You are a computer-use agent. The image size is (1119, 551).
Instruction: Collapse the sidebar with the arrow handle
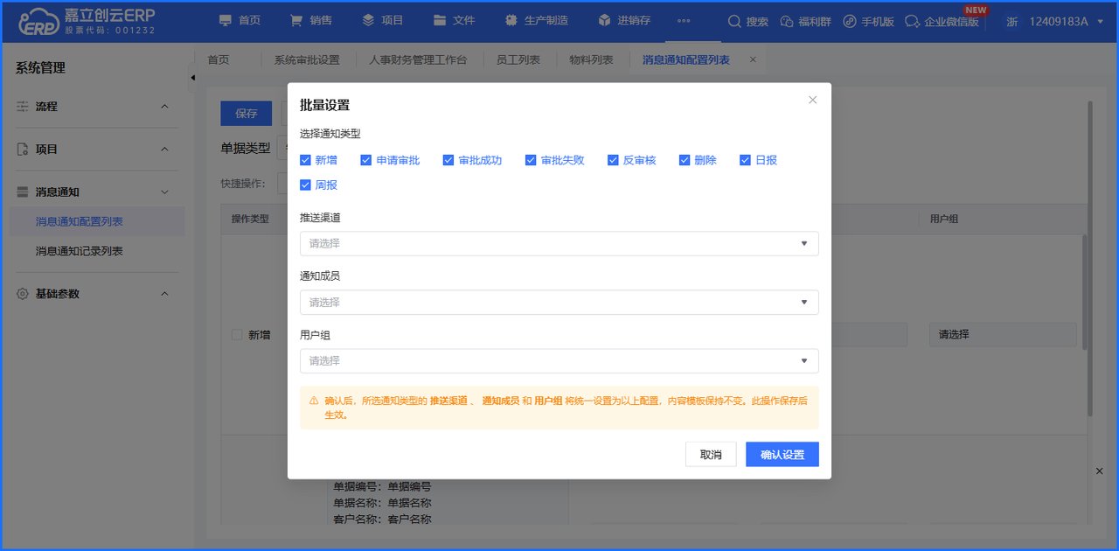192,78
